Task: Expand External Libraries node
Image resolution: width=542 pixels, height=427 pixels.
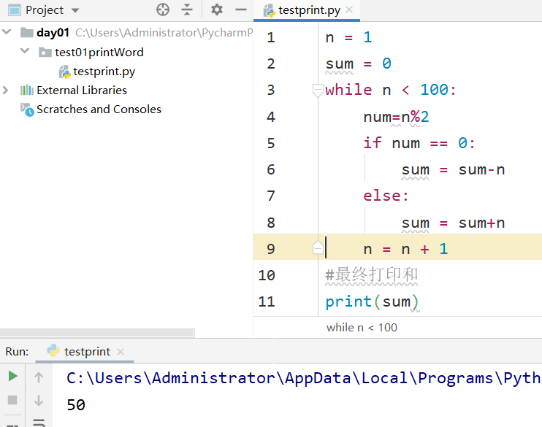Action: coord(6,91)
